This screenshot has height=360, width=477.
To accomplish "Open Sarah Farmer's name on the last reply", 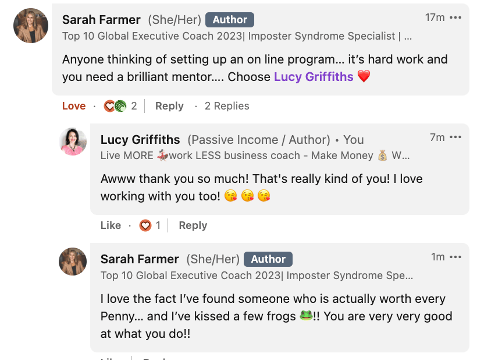I will tap(140, 259).
